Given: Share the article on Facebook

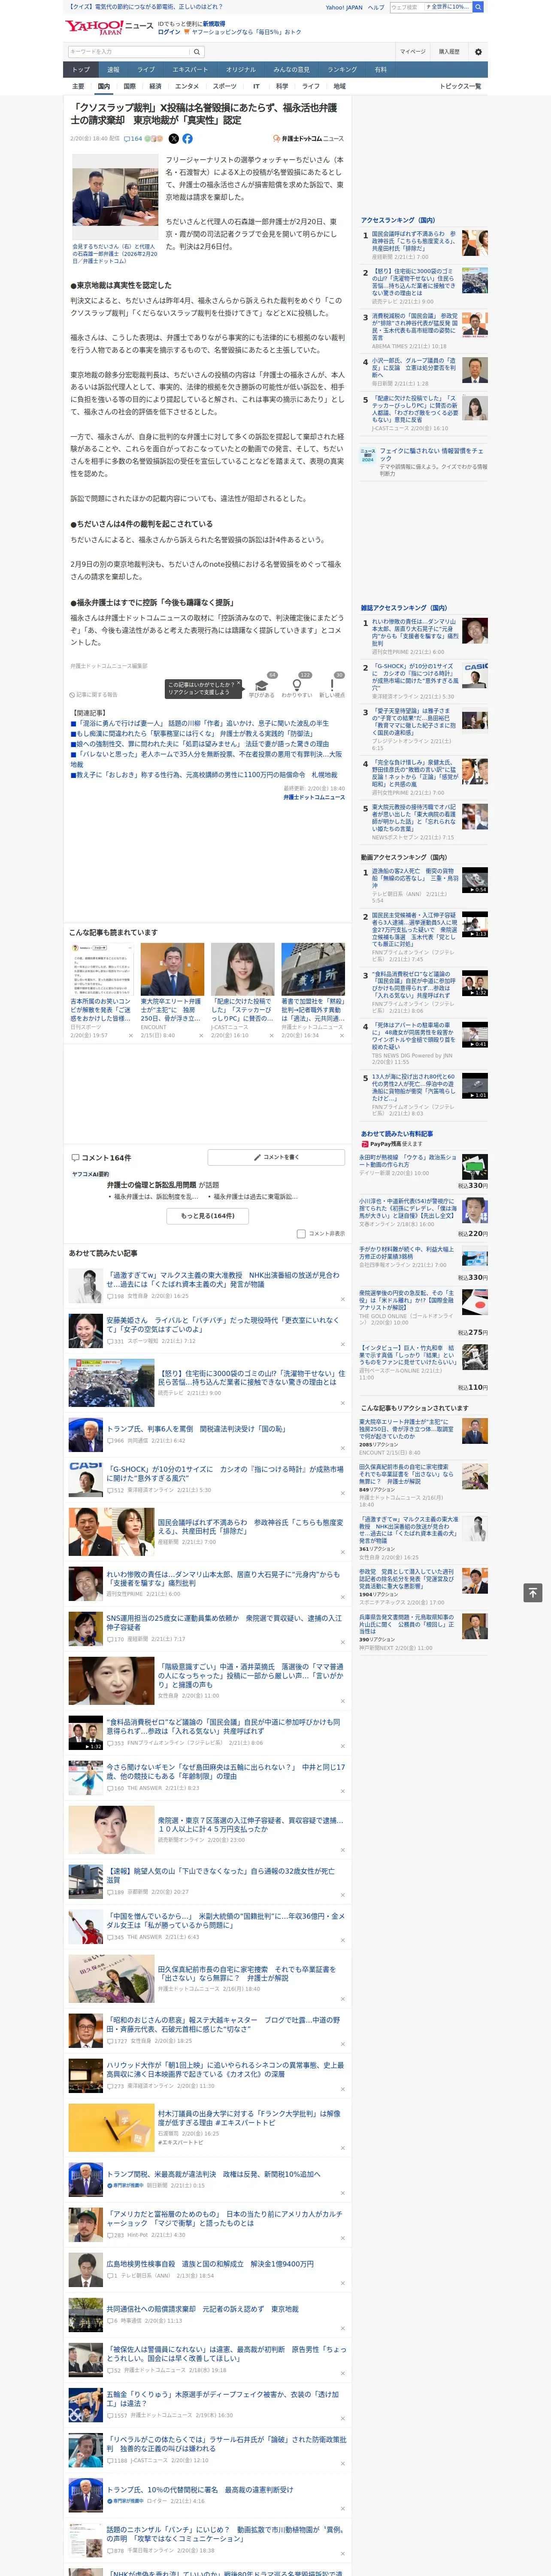Looking at the screenshot, I should pos(187,139).
